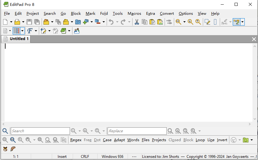Open a file with the yellow folder icon
258x160 pixels.
pyautogui.click(x=17, y=22)
